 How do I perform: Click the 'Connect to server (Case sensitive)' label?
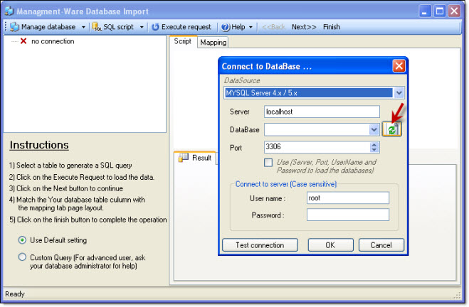pyautogui.click(x=286, y=184)
